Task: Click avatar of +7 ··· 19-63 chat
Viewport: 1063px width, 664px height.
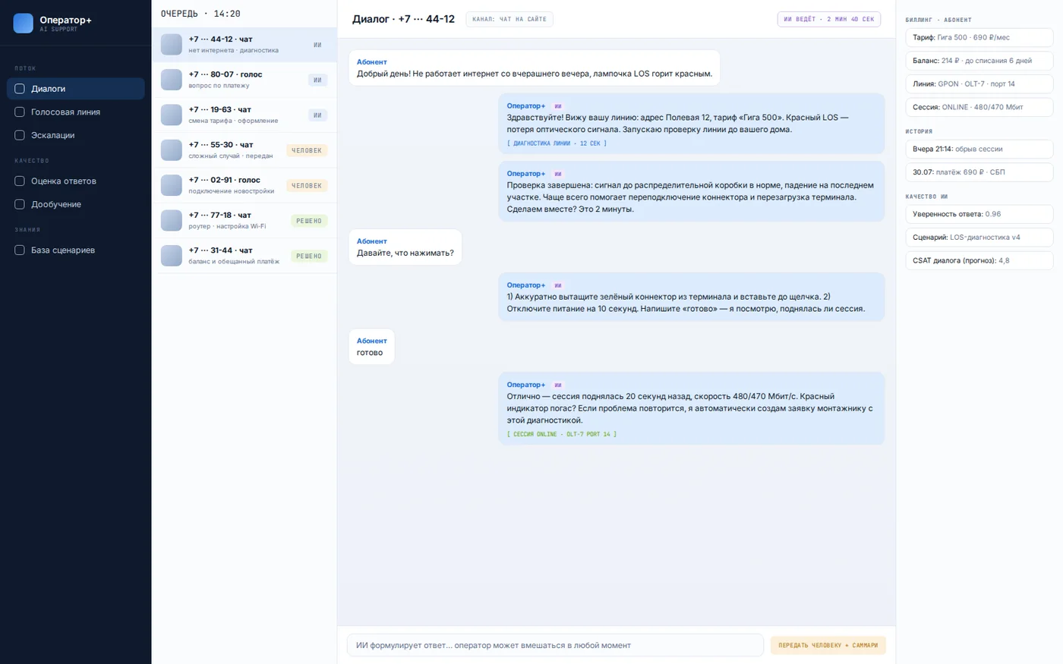Action: coord(172,115)
